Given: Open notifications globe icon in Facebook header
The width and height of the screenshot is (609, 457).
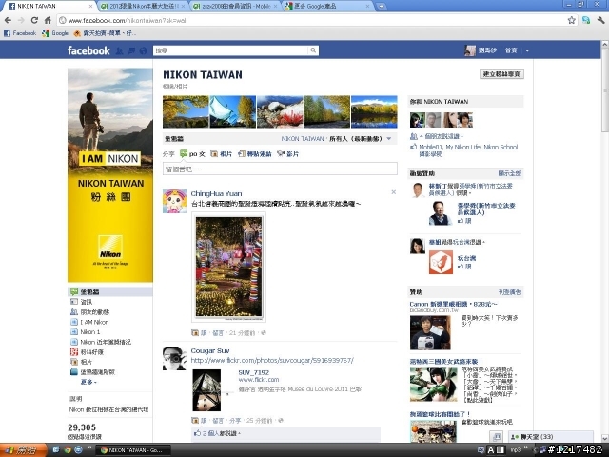Looking at the screenshot, I should coord(143,50).
